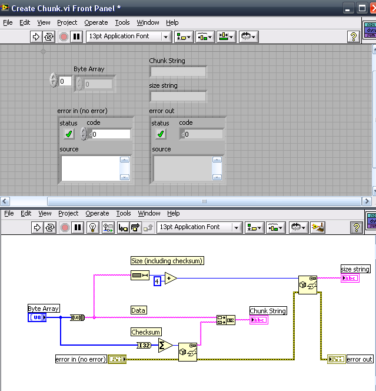376x391 pixels.
Task: Click the Retain Wire Values icon
Action: click(x=108, y=227)
